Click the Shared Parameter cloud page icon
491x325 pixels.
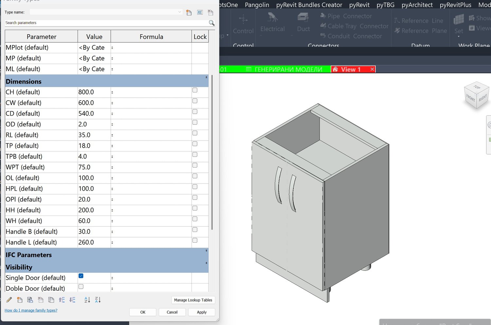click(x=30, y=300)
